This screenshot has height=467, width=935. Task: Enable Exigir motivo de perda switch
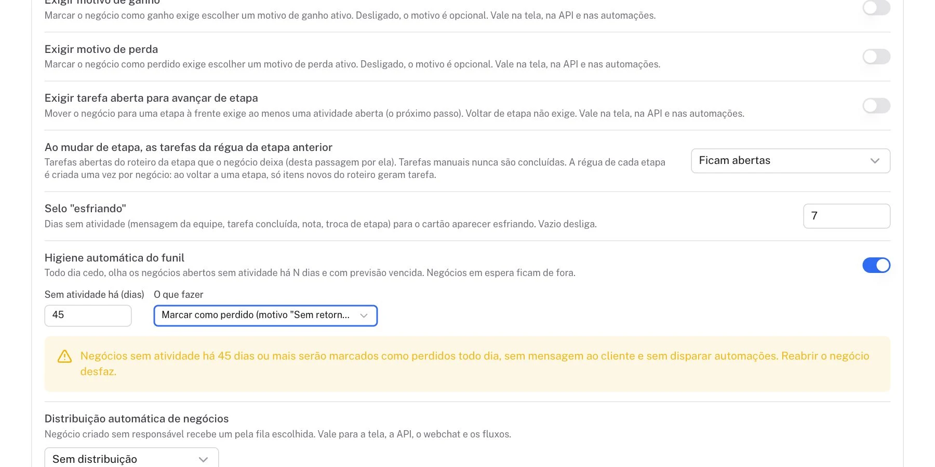coord(876,57)
